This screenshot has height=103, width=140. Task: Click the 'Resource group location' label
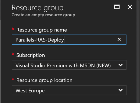click(44, 80)
